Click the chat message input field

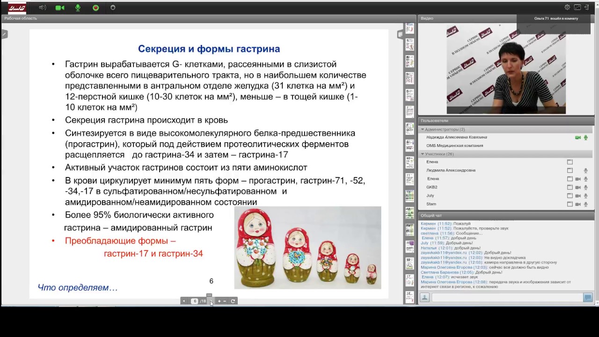pyautogui.click(x=507, y=298)
